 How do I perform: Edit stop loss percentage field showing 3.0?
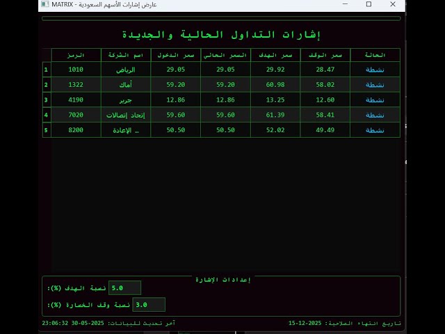[149, 305]
